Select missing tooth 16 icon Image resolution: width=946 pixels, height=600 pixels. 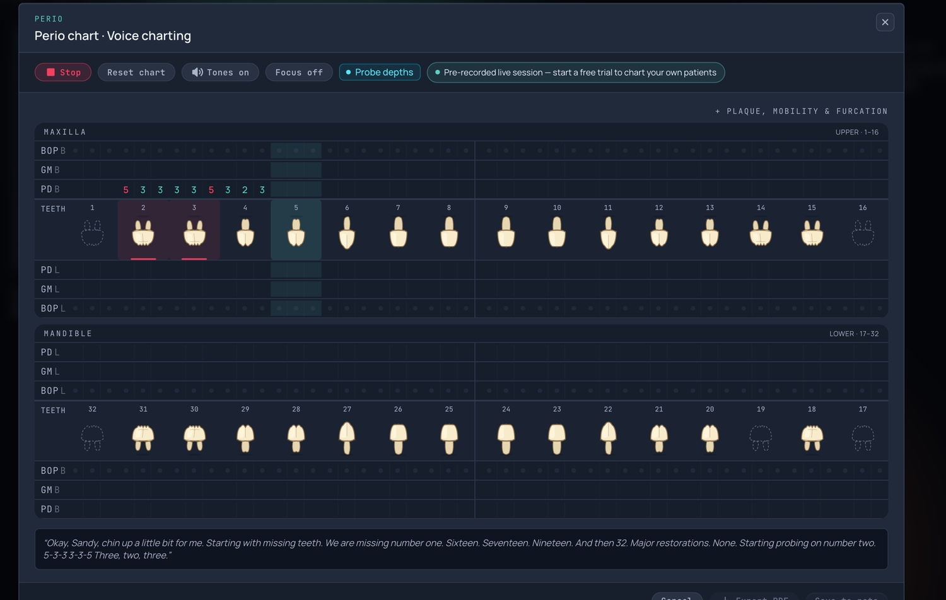pos(863,233)
